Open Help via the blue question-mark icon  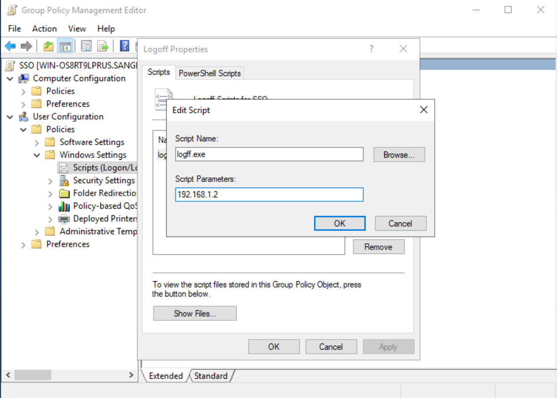coord(125,46)
